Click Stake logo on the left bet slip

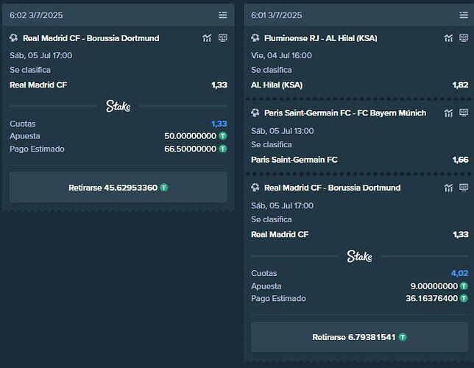(118, 106)
